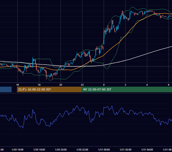Click the '1/31 00:00' date label
This screenshot has width=172, height=152.
104,150
